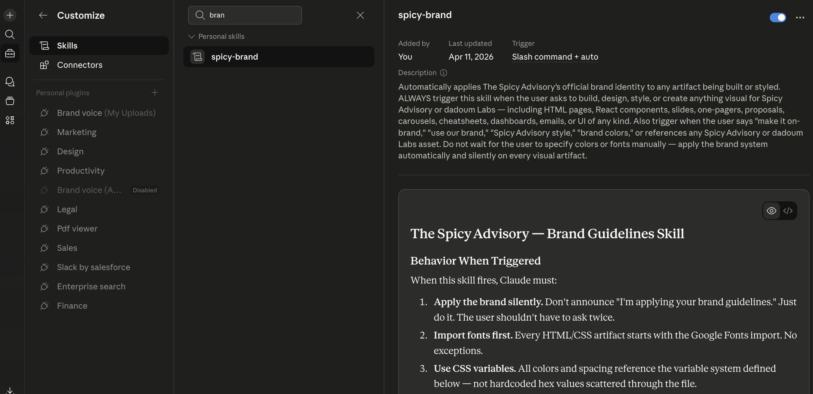813x394 pixels.
Task: Click the Description info icon
Action: pyautogui.click(x=443, y=73)
